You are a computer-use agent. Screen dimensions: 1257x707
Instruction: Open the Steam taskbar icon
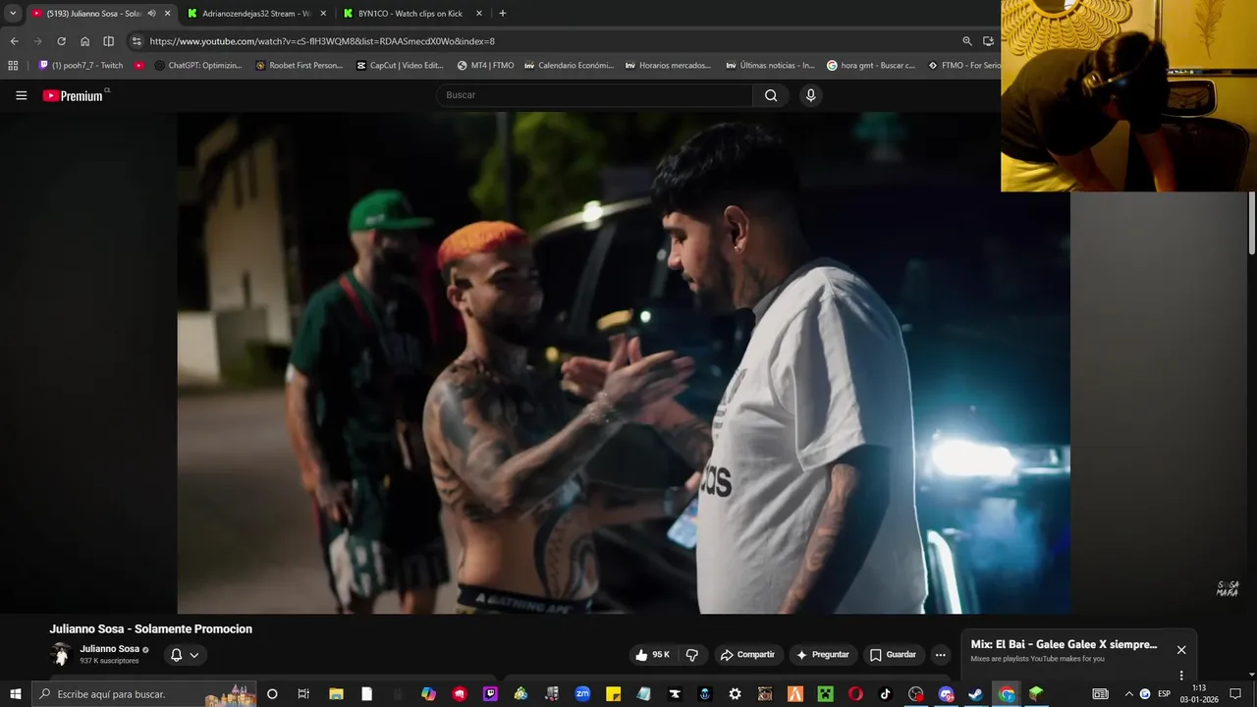click(975, 694)
